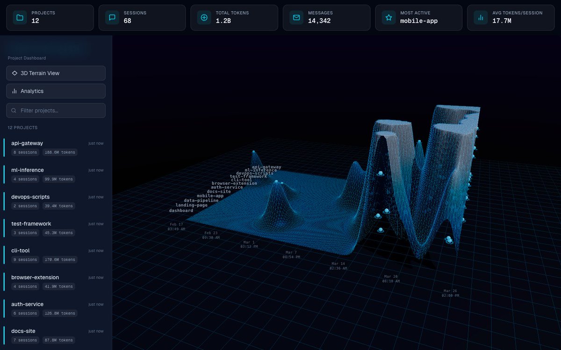Image resolution: width=561 pixels, height=350 pixels.
Task: Click the Project Dashboard label in sidebar
Action: [27, 58]
